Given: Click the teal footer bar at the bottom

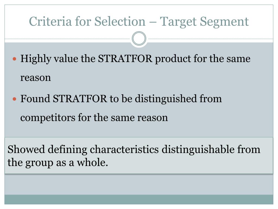Looking at the screenshot, I should click(139, 199).
